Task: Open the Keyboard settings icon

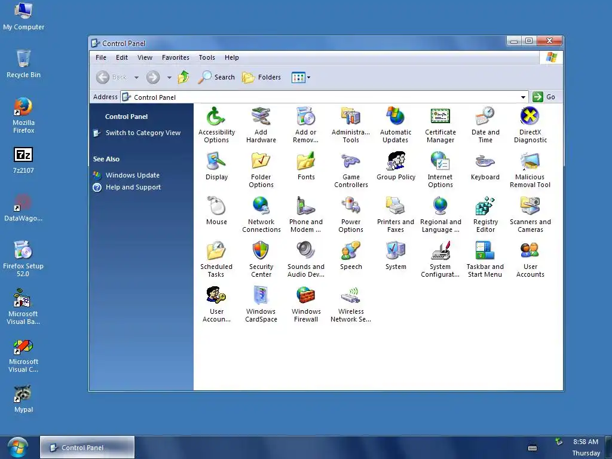Action: 485,166
